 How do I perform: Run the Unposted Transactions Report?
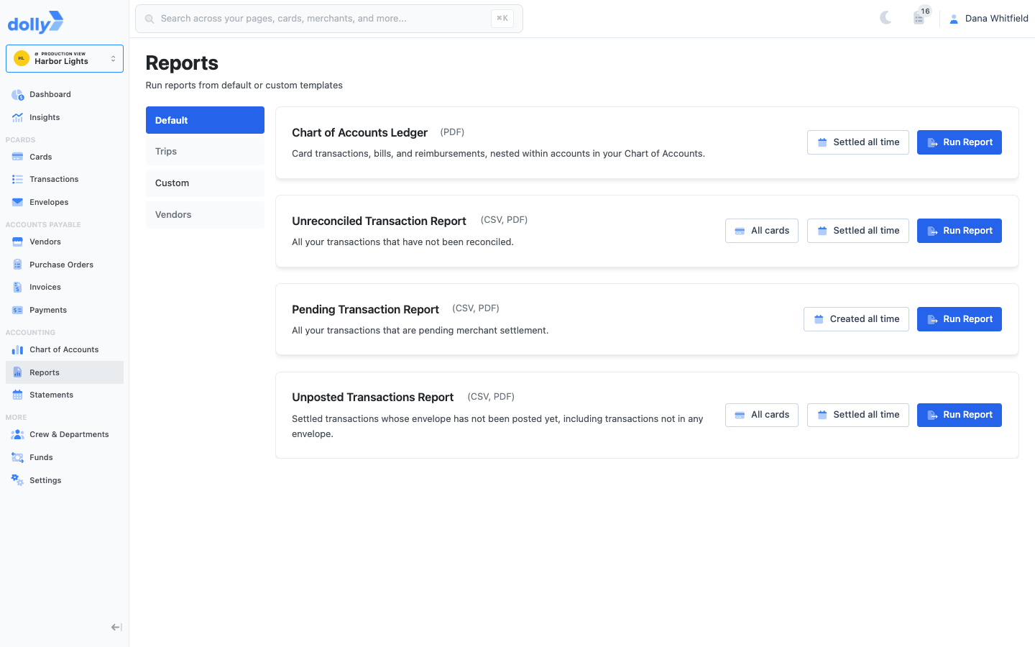(x=960, y=415)
